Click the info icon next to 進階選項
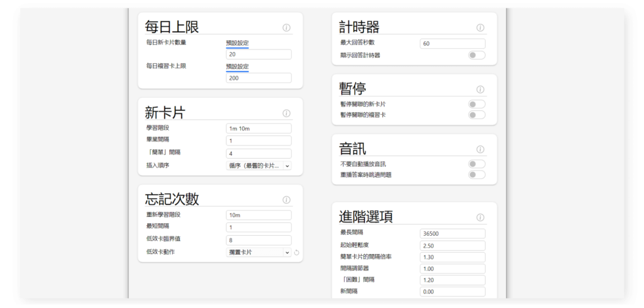The image size is (644, 308). [480, 218]
